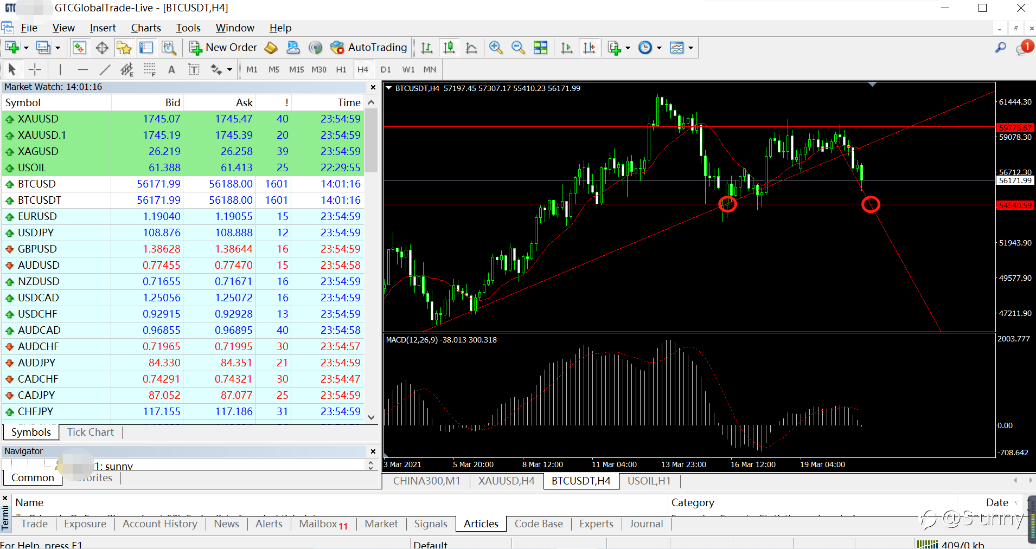Switch timeframe to M15

pos(297,69)
